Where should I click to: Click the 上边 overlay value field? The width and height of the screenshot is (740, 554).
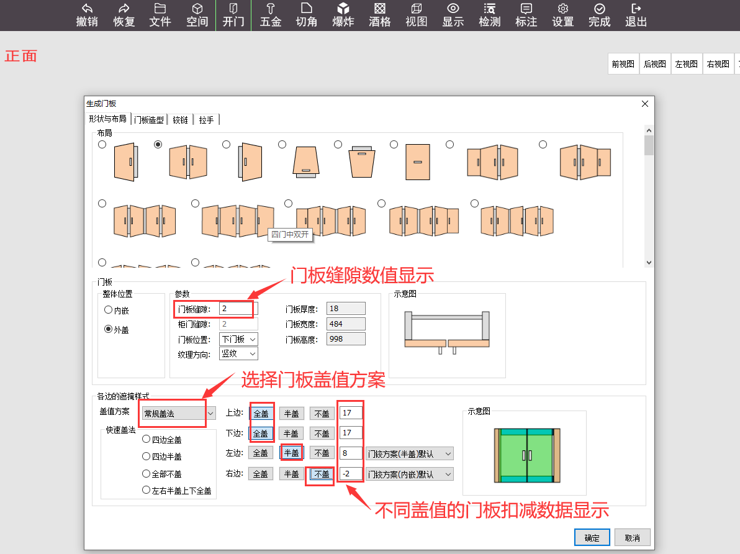(351, 413)
